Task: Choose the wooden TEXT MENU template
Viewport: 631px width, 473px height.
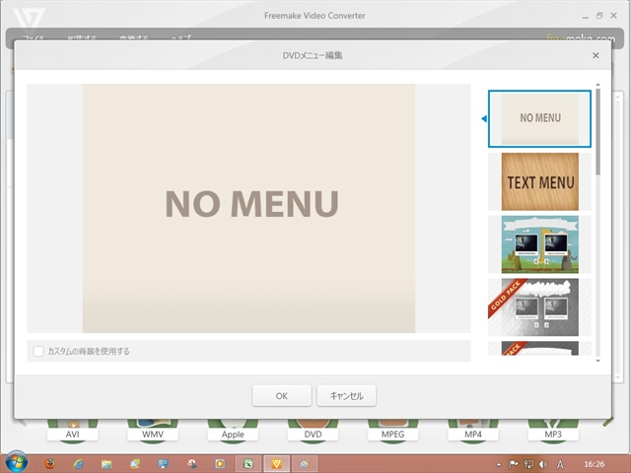Action: coord(539,181)
